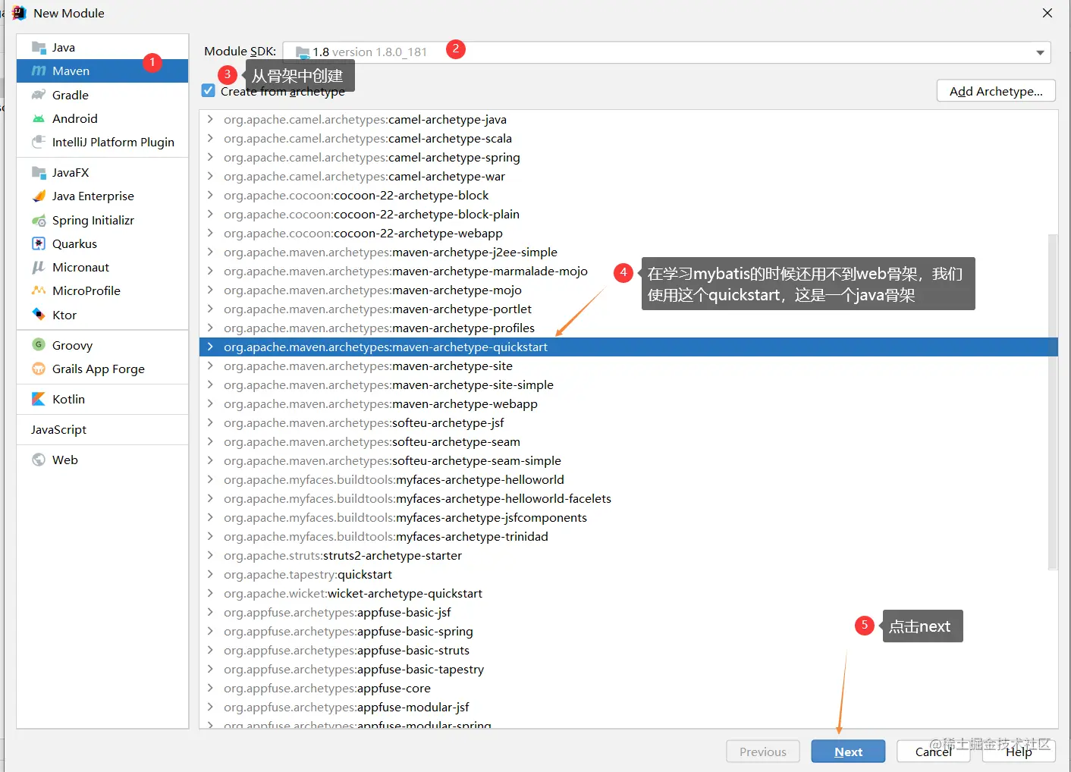1071x772 pixels.
Task: Click the Previous button
Action: (763, 752)
